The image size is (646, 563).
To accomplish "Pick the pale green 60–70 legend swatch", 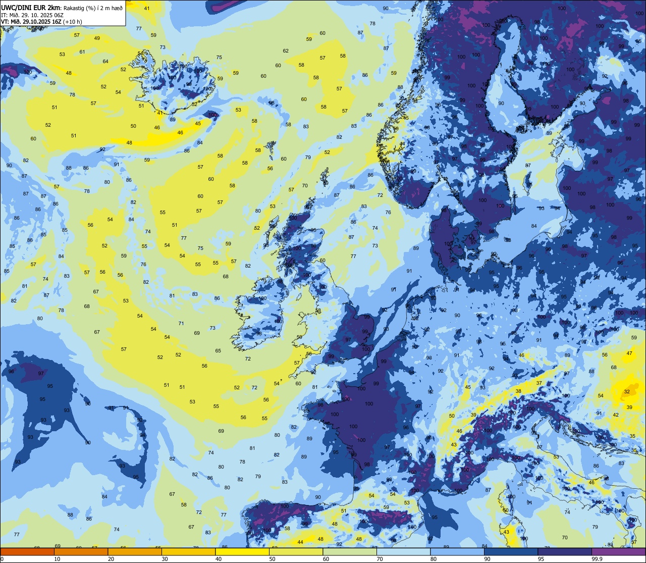I will click(350, 552).
